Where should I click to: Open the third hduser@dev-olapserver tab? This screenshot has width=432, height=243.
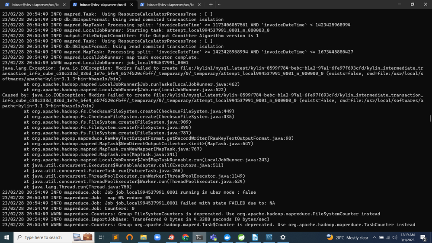170,5
